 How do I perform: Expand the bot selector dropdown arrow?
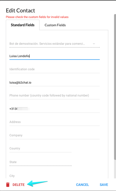click(94, 44)
